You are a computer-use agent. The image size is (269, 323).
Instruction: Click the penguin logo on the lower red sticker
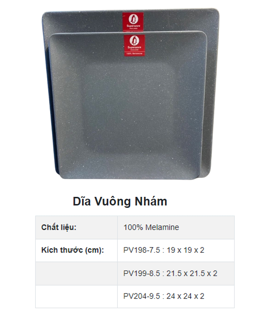tap(134, 41)
